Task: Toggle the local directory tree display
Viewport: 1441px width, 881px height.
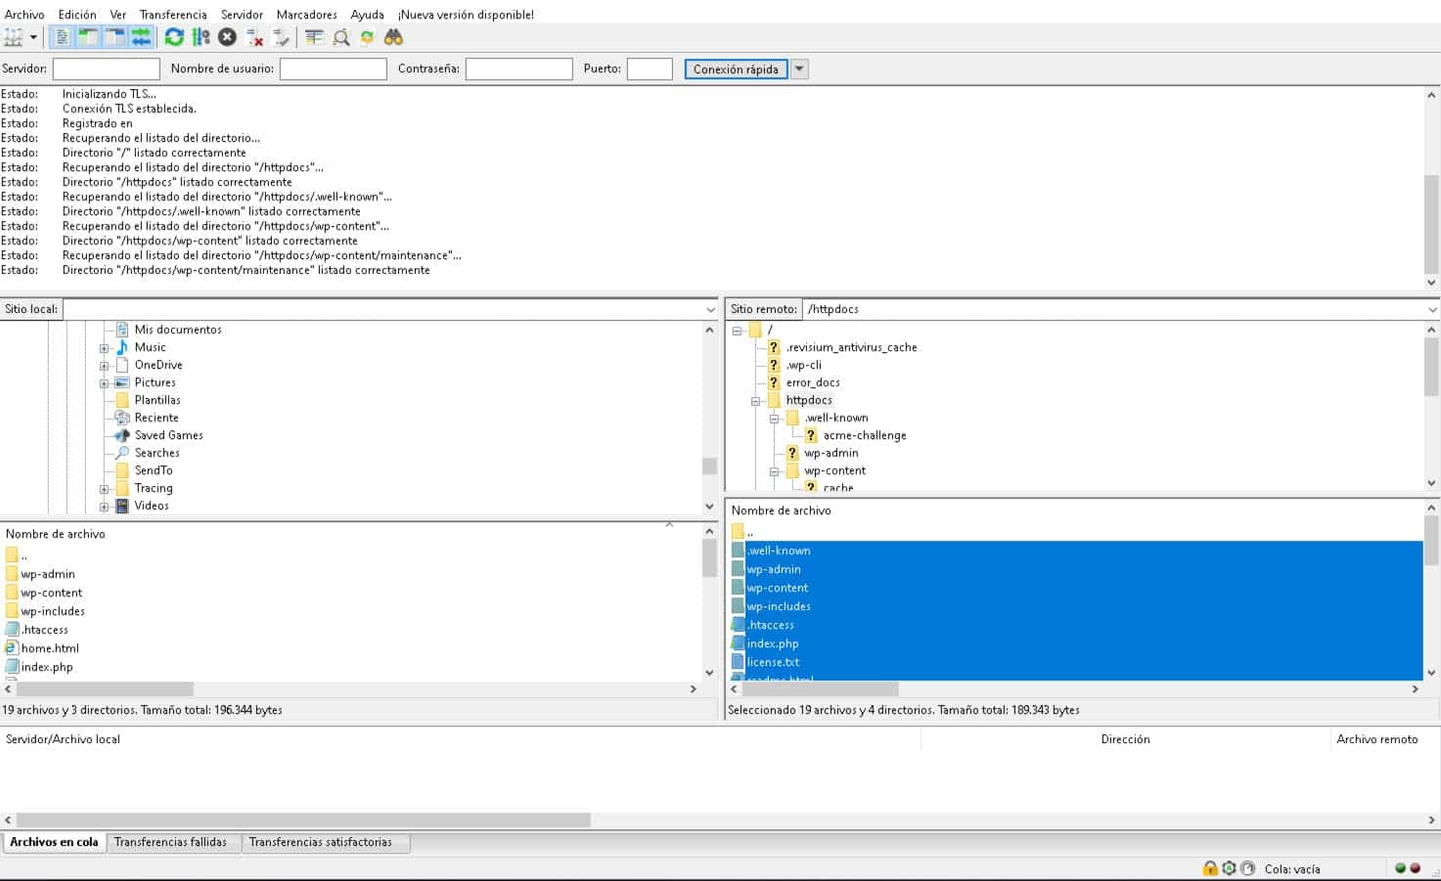Action: pos(88,37)
